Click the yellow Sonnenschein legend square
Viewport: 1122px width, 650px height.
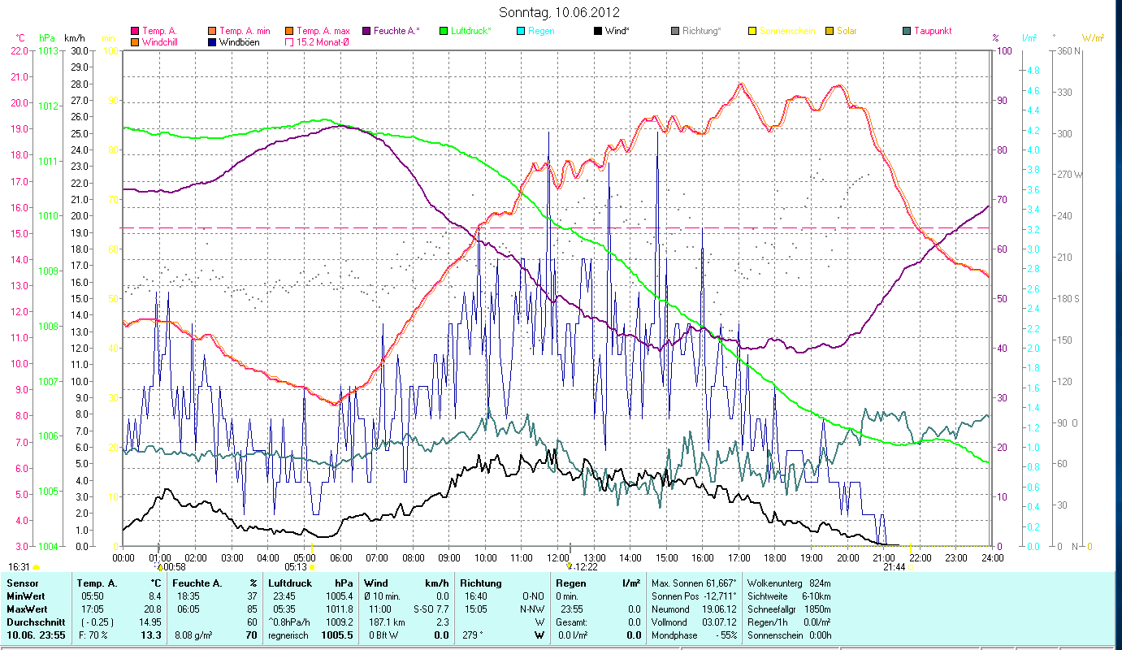point(752,31)
